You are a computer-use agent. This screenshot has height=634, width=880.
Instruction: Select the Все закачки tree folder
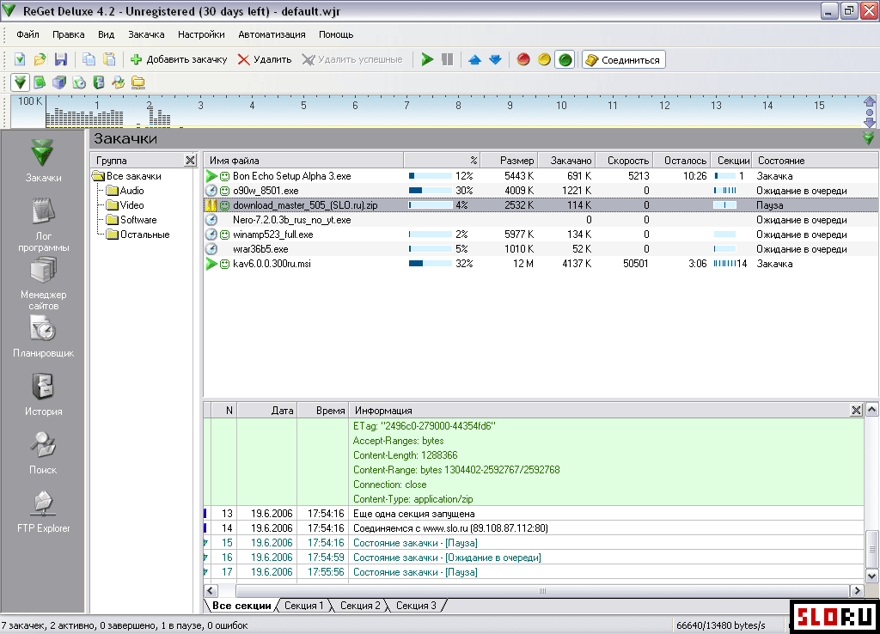[128, 176]
